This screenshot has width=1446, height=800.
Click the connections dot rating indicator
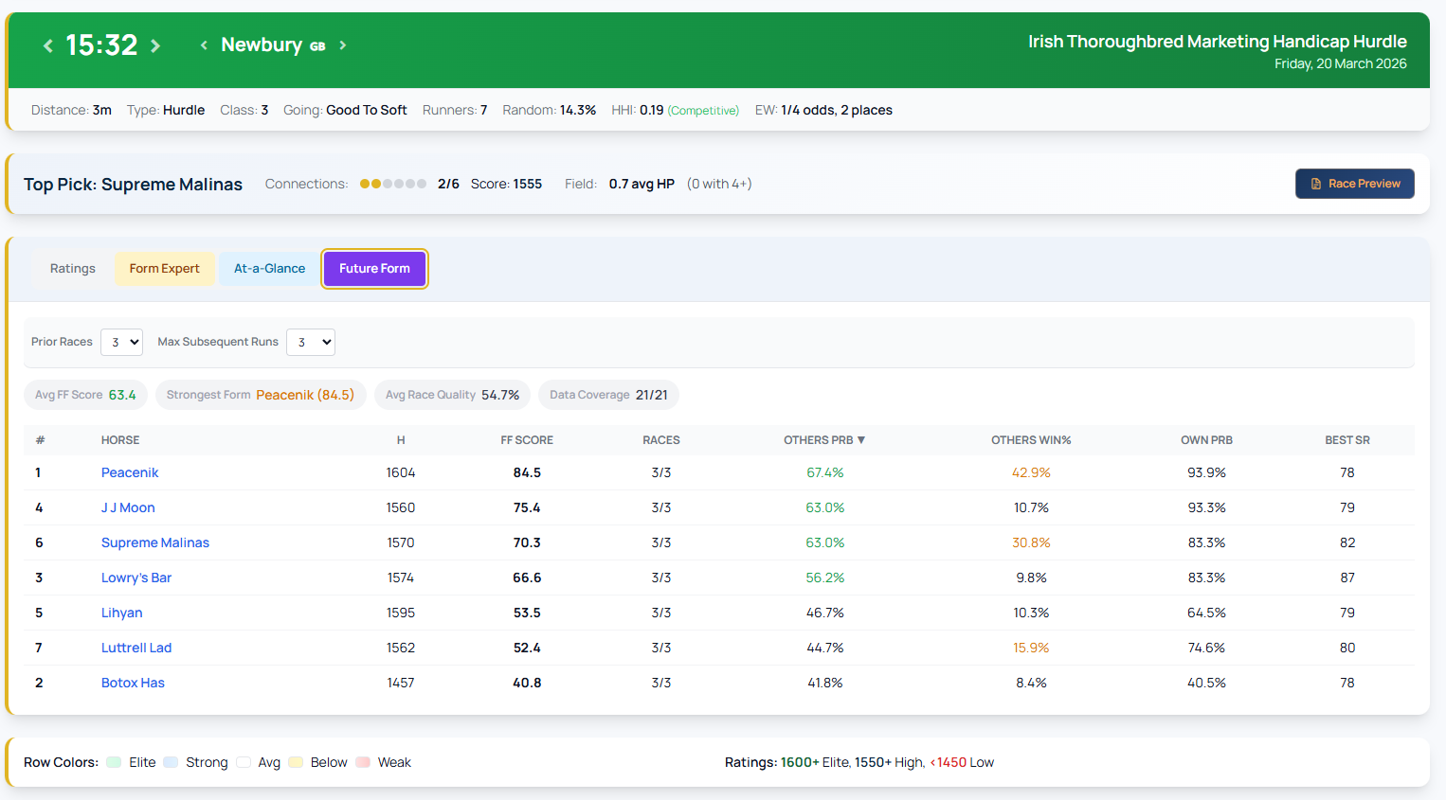pos(392,183)
